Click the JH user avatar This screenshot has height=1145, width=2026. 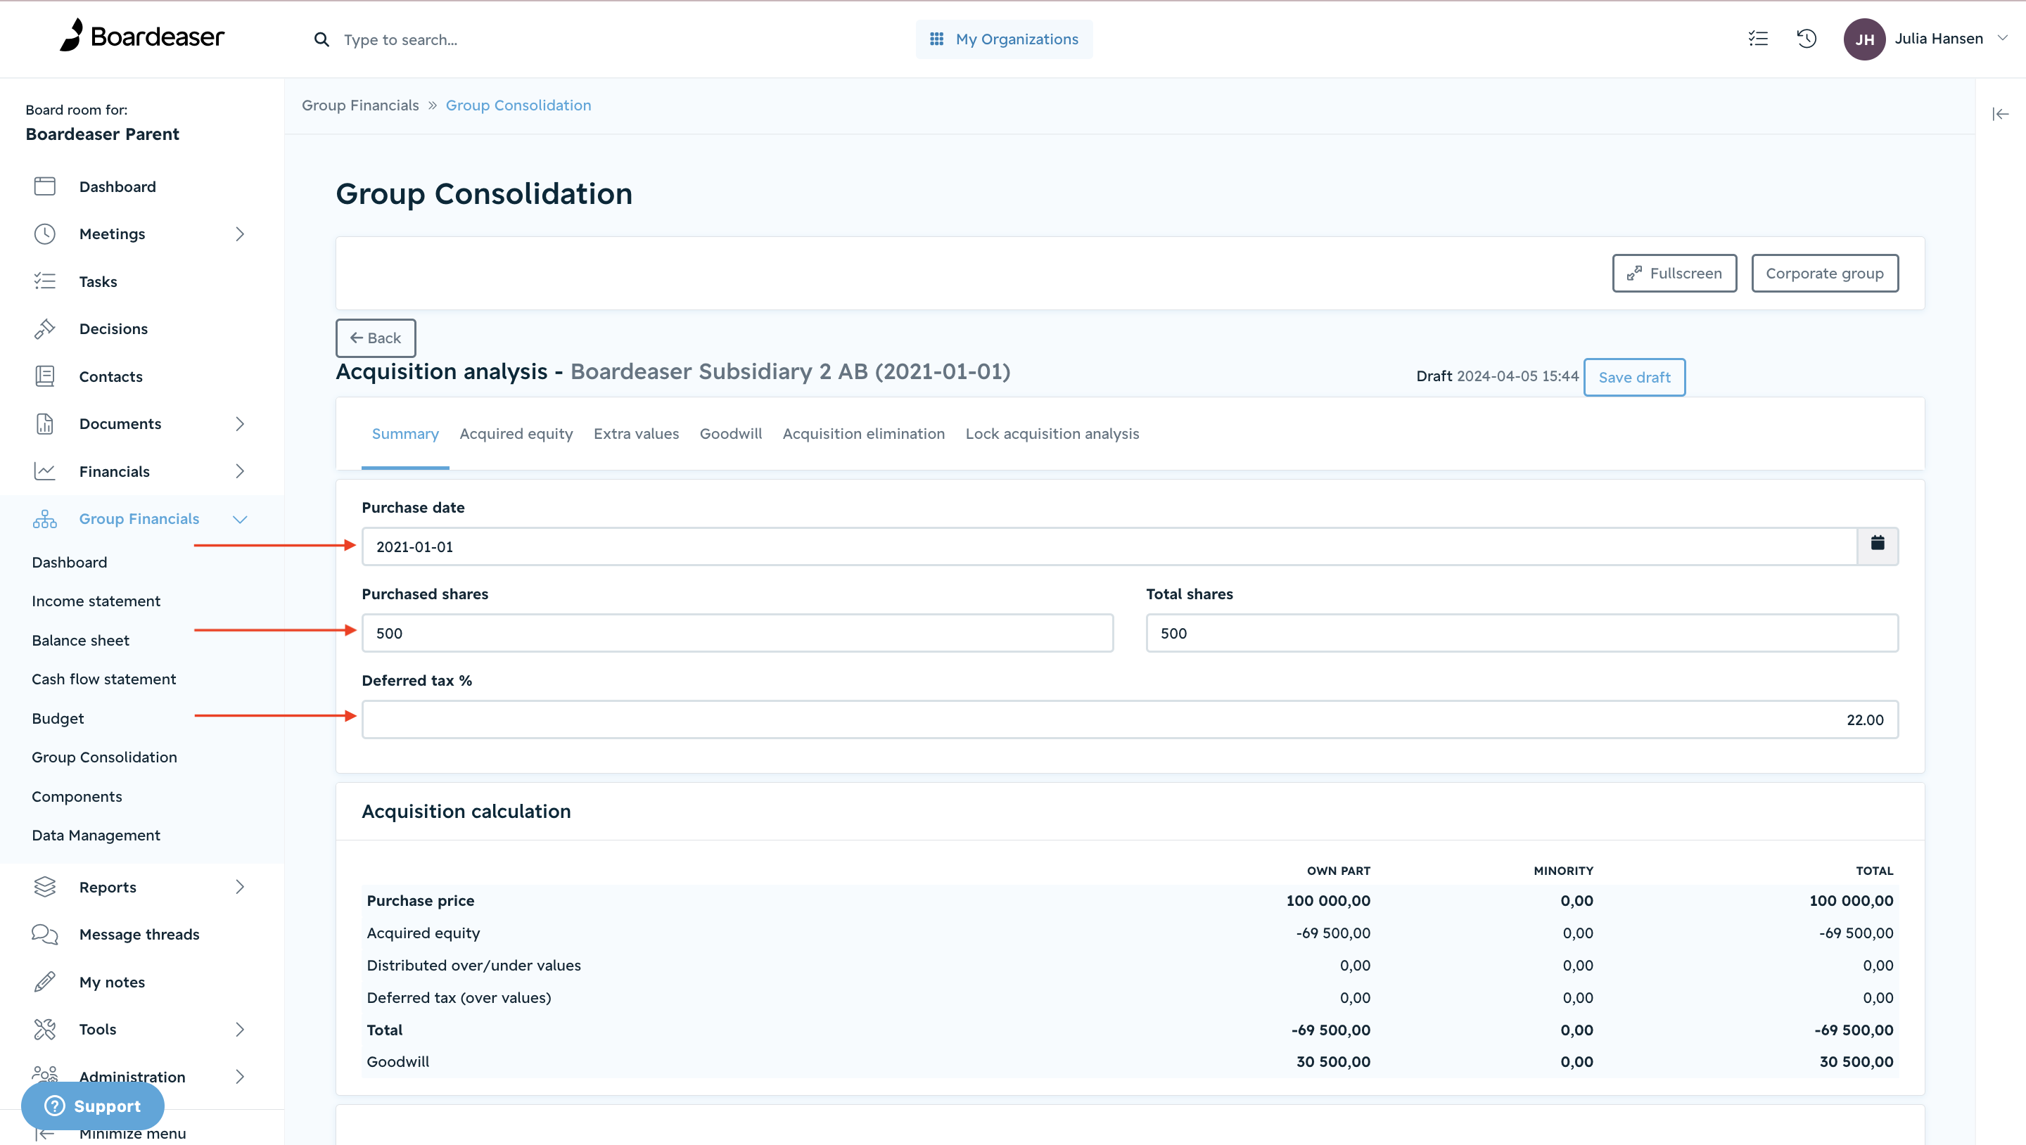pos(1864,39)
